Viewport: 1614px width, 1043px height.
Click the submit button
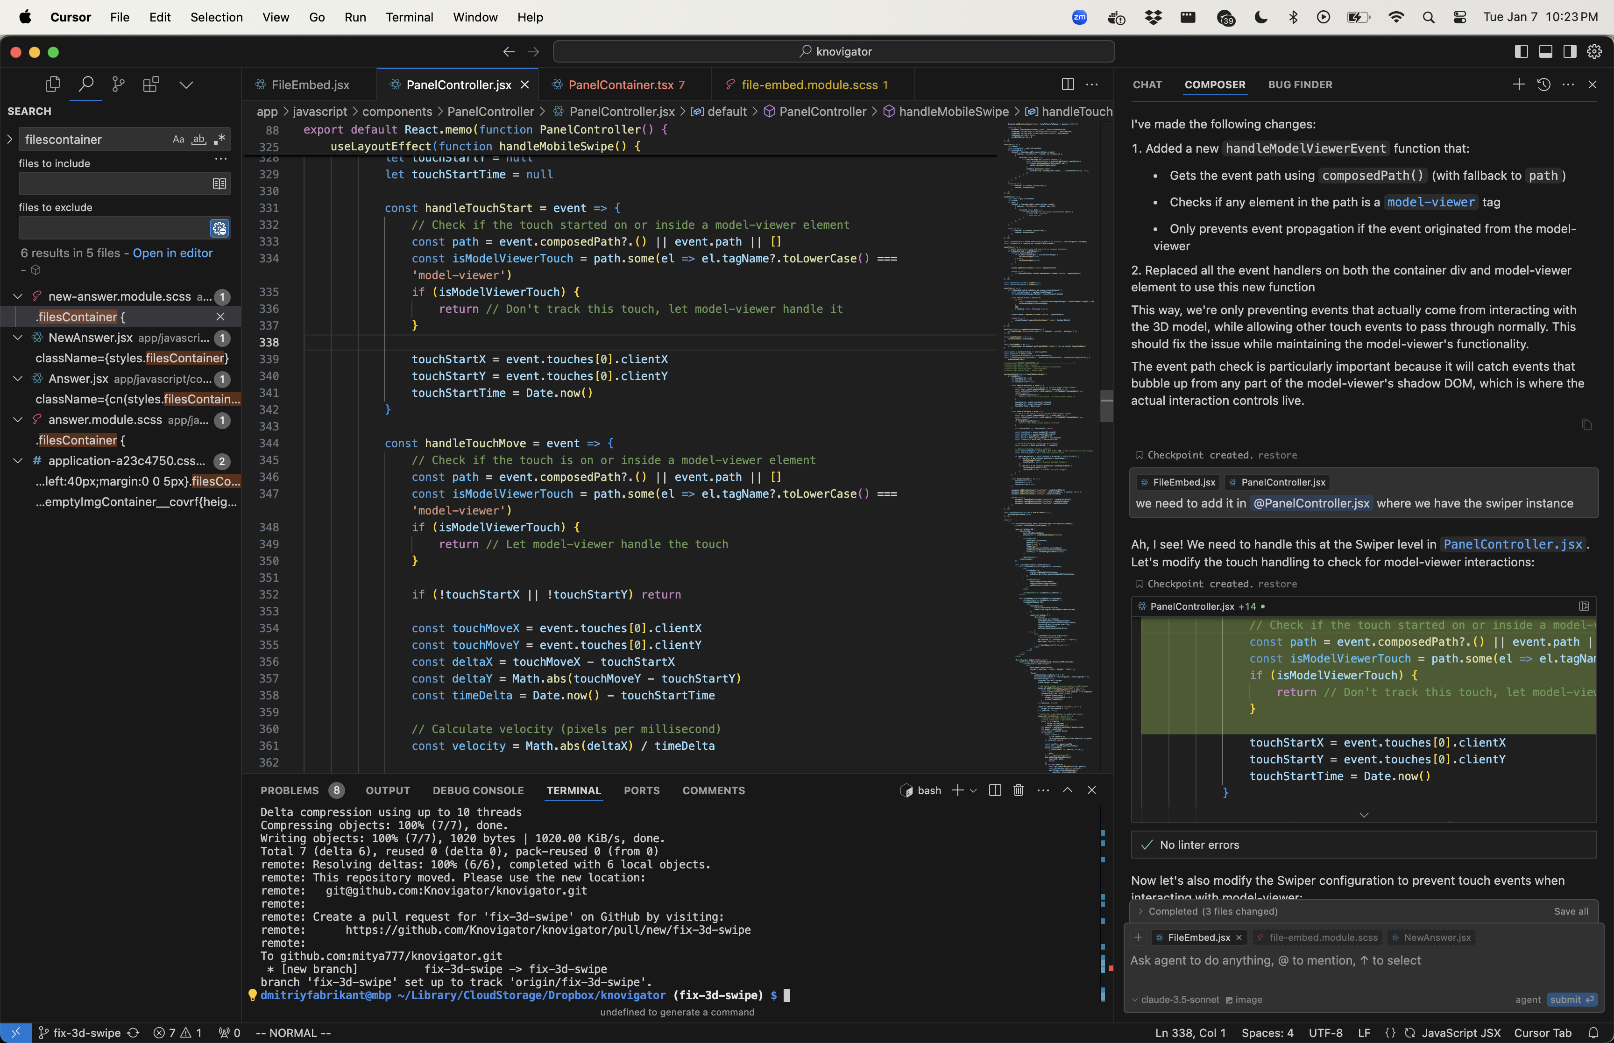[1572, 1000]
